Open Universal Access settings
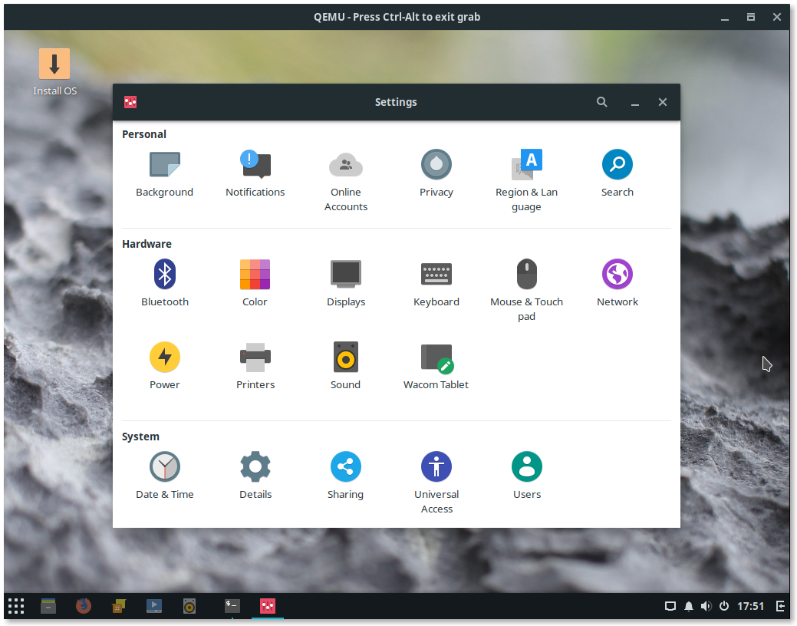 pos(436,483)
